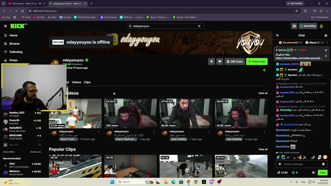Click the Gift Subs button
The width and height of the screenshot is (331, 186).
point(235,61)
